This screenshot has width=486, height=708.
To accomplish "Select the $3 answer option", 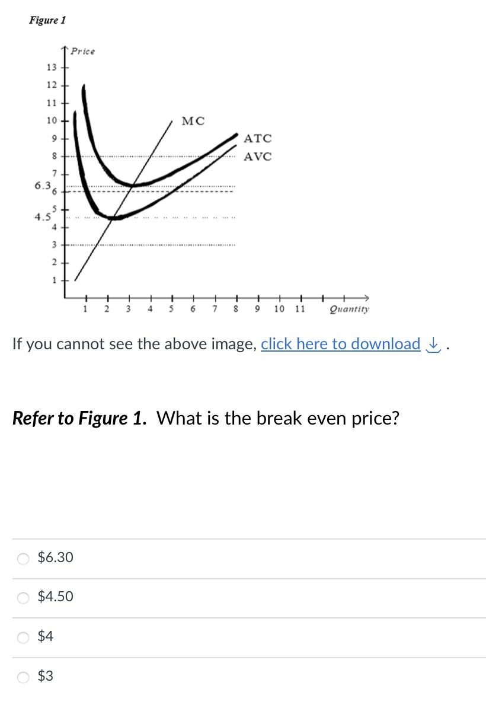I will click(22, 676).
